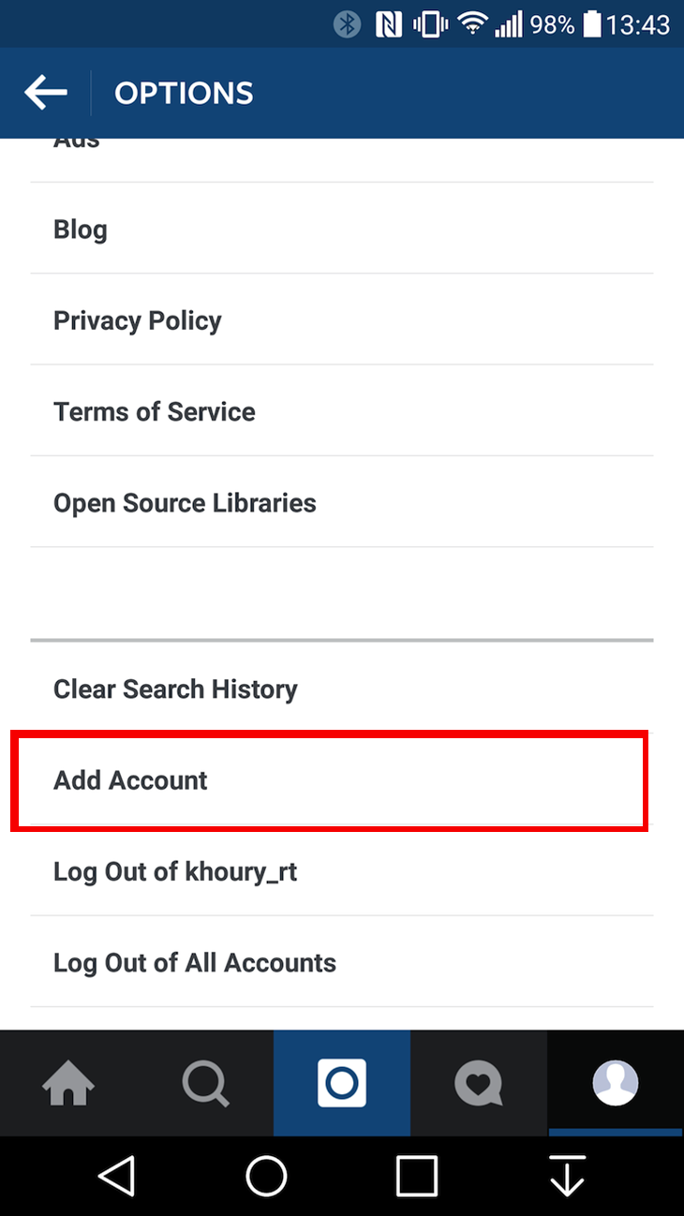Image resolution: width=684 pixels, height=1216 pixels.
Task: Open Open Source Libraries
Action: click(x=185, y=503)
